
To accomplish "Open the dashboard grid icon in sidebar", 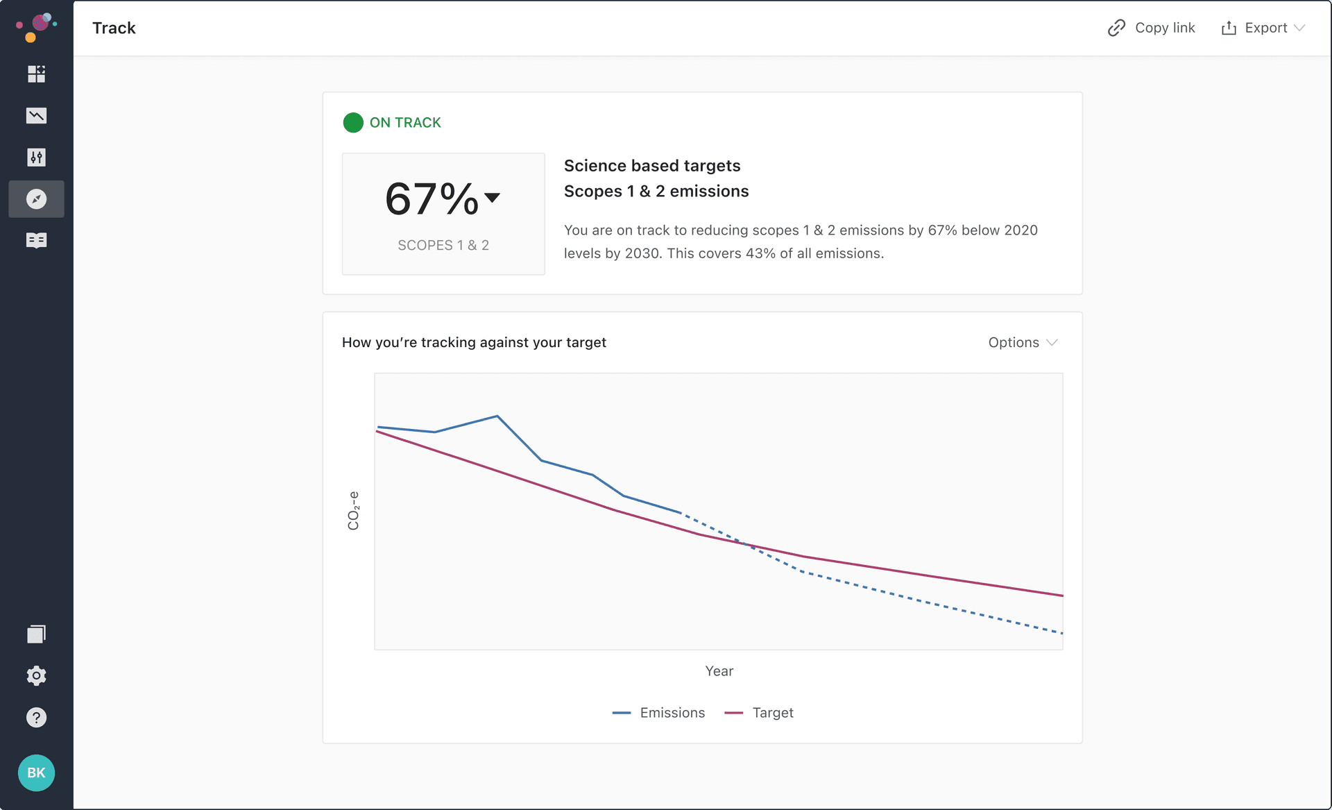I will [x=36, y=74].
